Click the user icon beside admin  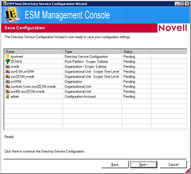(x=7, y=96)
